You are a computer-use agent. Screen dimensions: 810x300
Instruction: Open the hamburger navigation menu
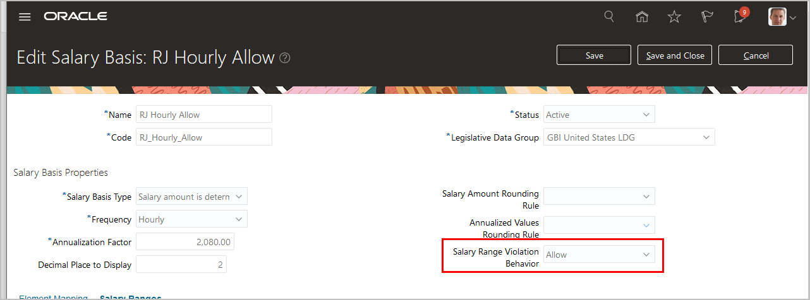pos(25,17)
